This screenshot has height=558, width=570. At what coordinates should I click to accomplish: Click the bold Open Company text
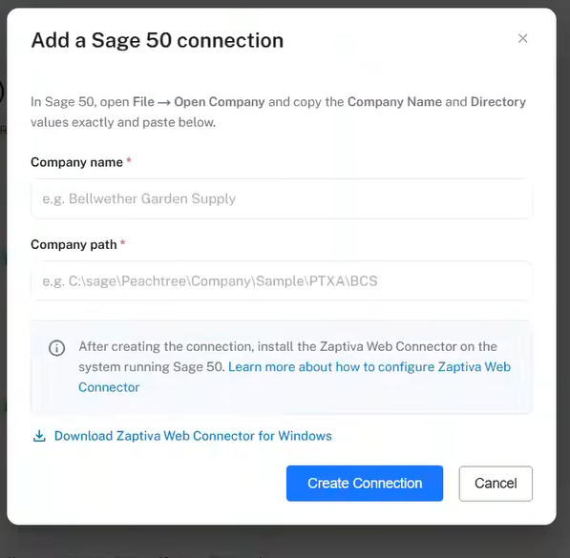[220, 102]
